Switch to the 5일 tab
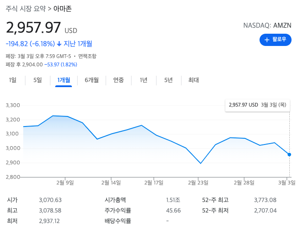Screen dimensions: 306x232 pyautogui.click(x=37, y=80)
